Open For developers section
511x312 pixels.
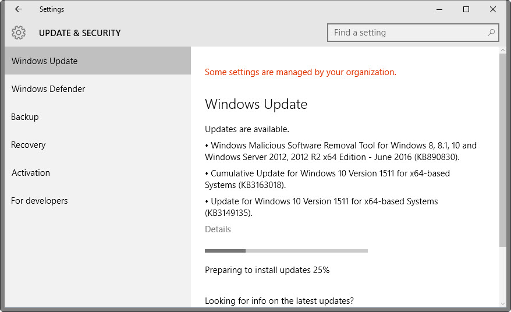click(x=97, y=201)
